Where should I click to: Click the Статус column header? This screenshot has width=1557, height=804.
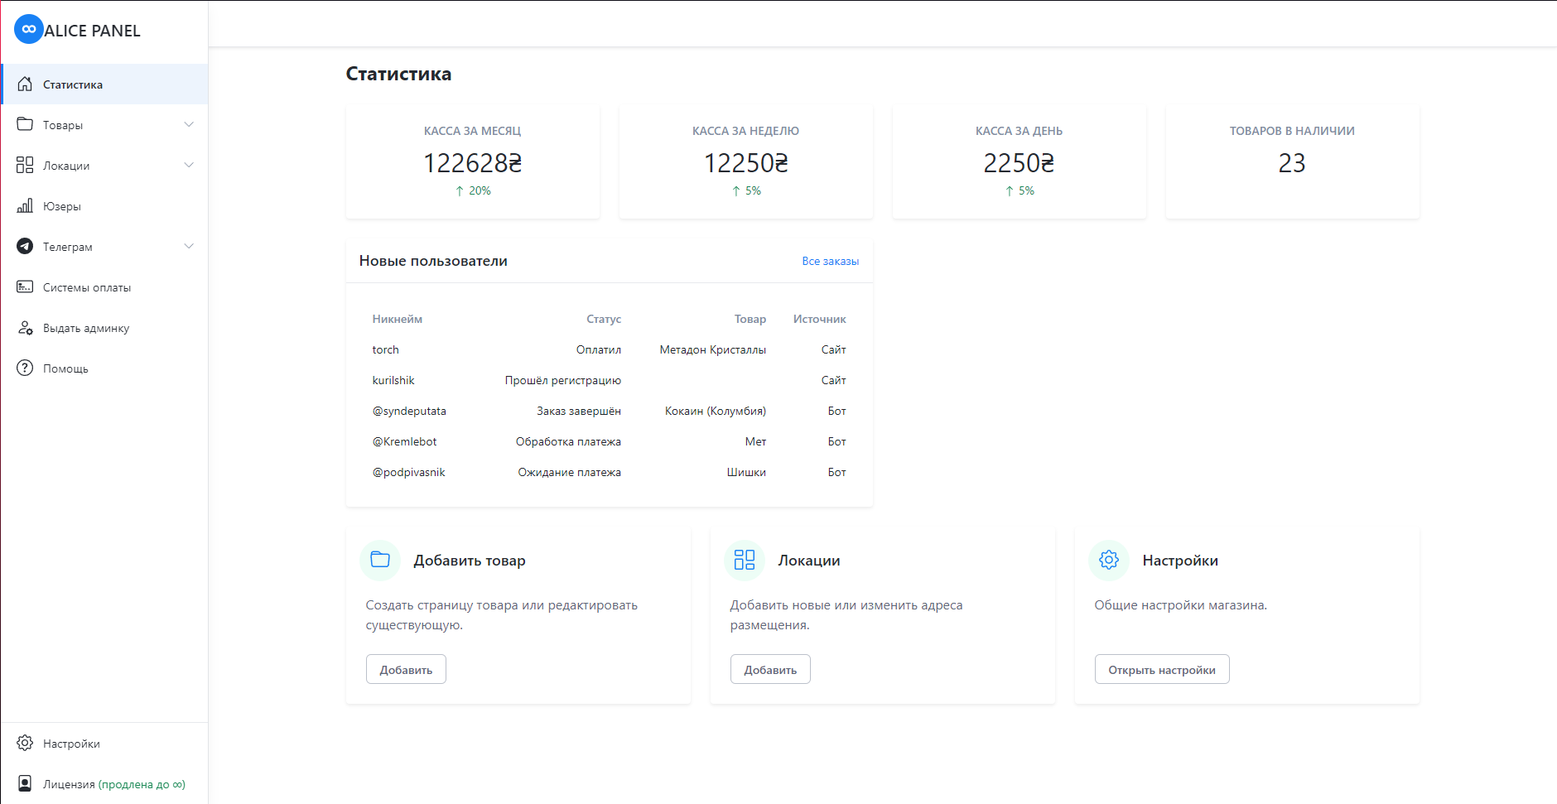pyautogui.click(x=604, y=319)
